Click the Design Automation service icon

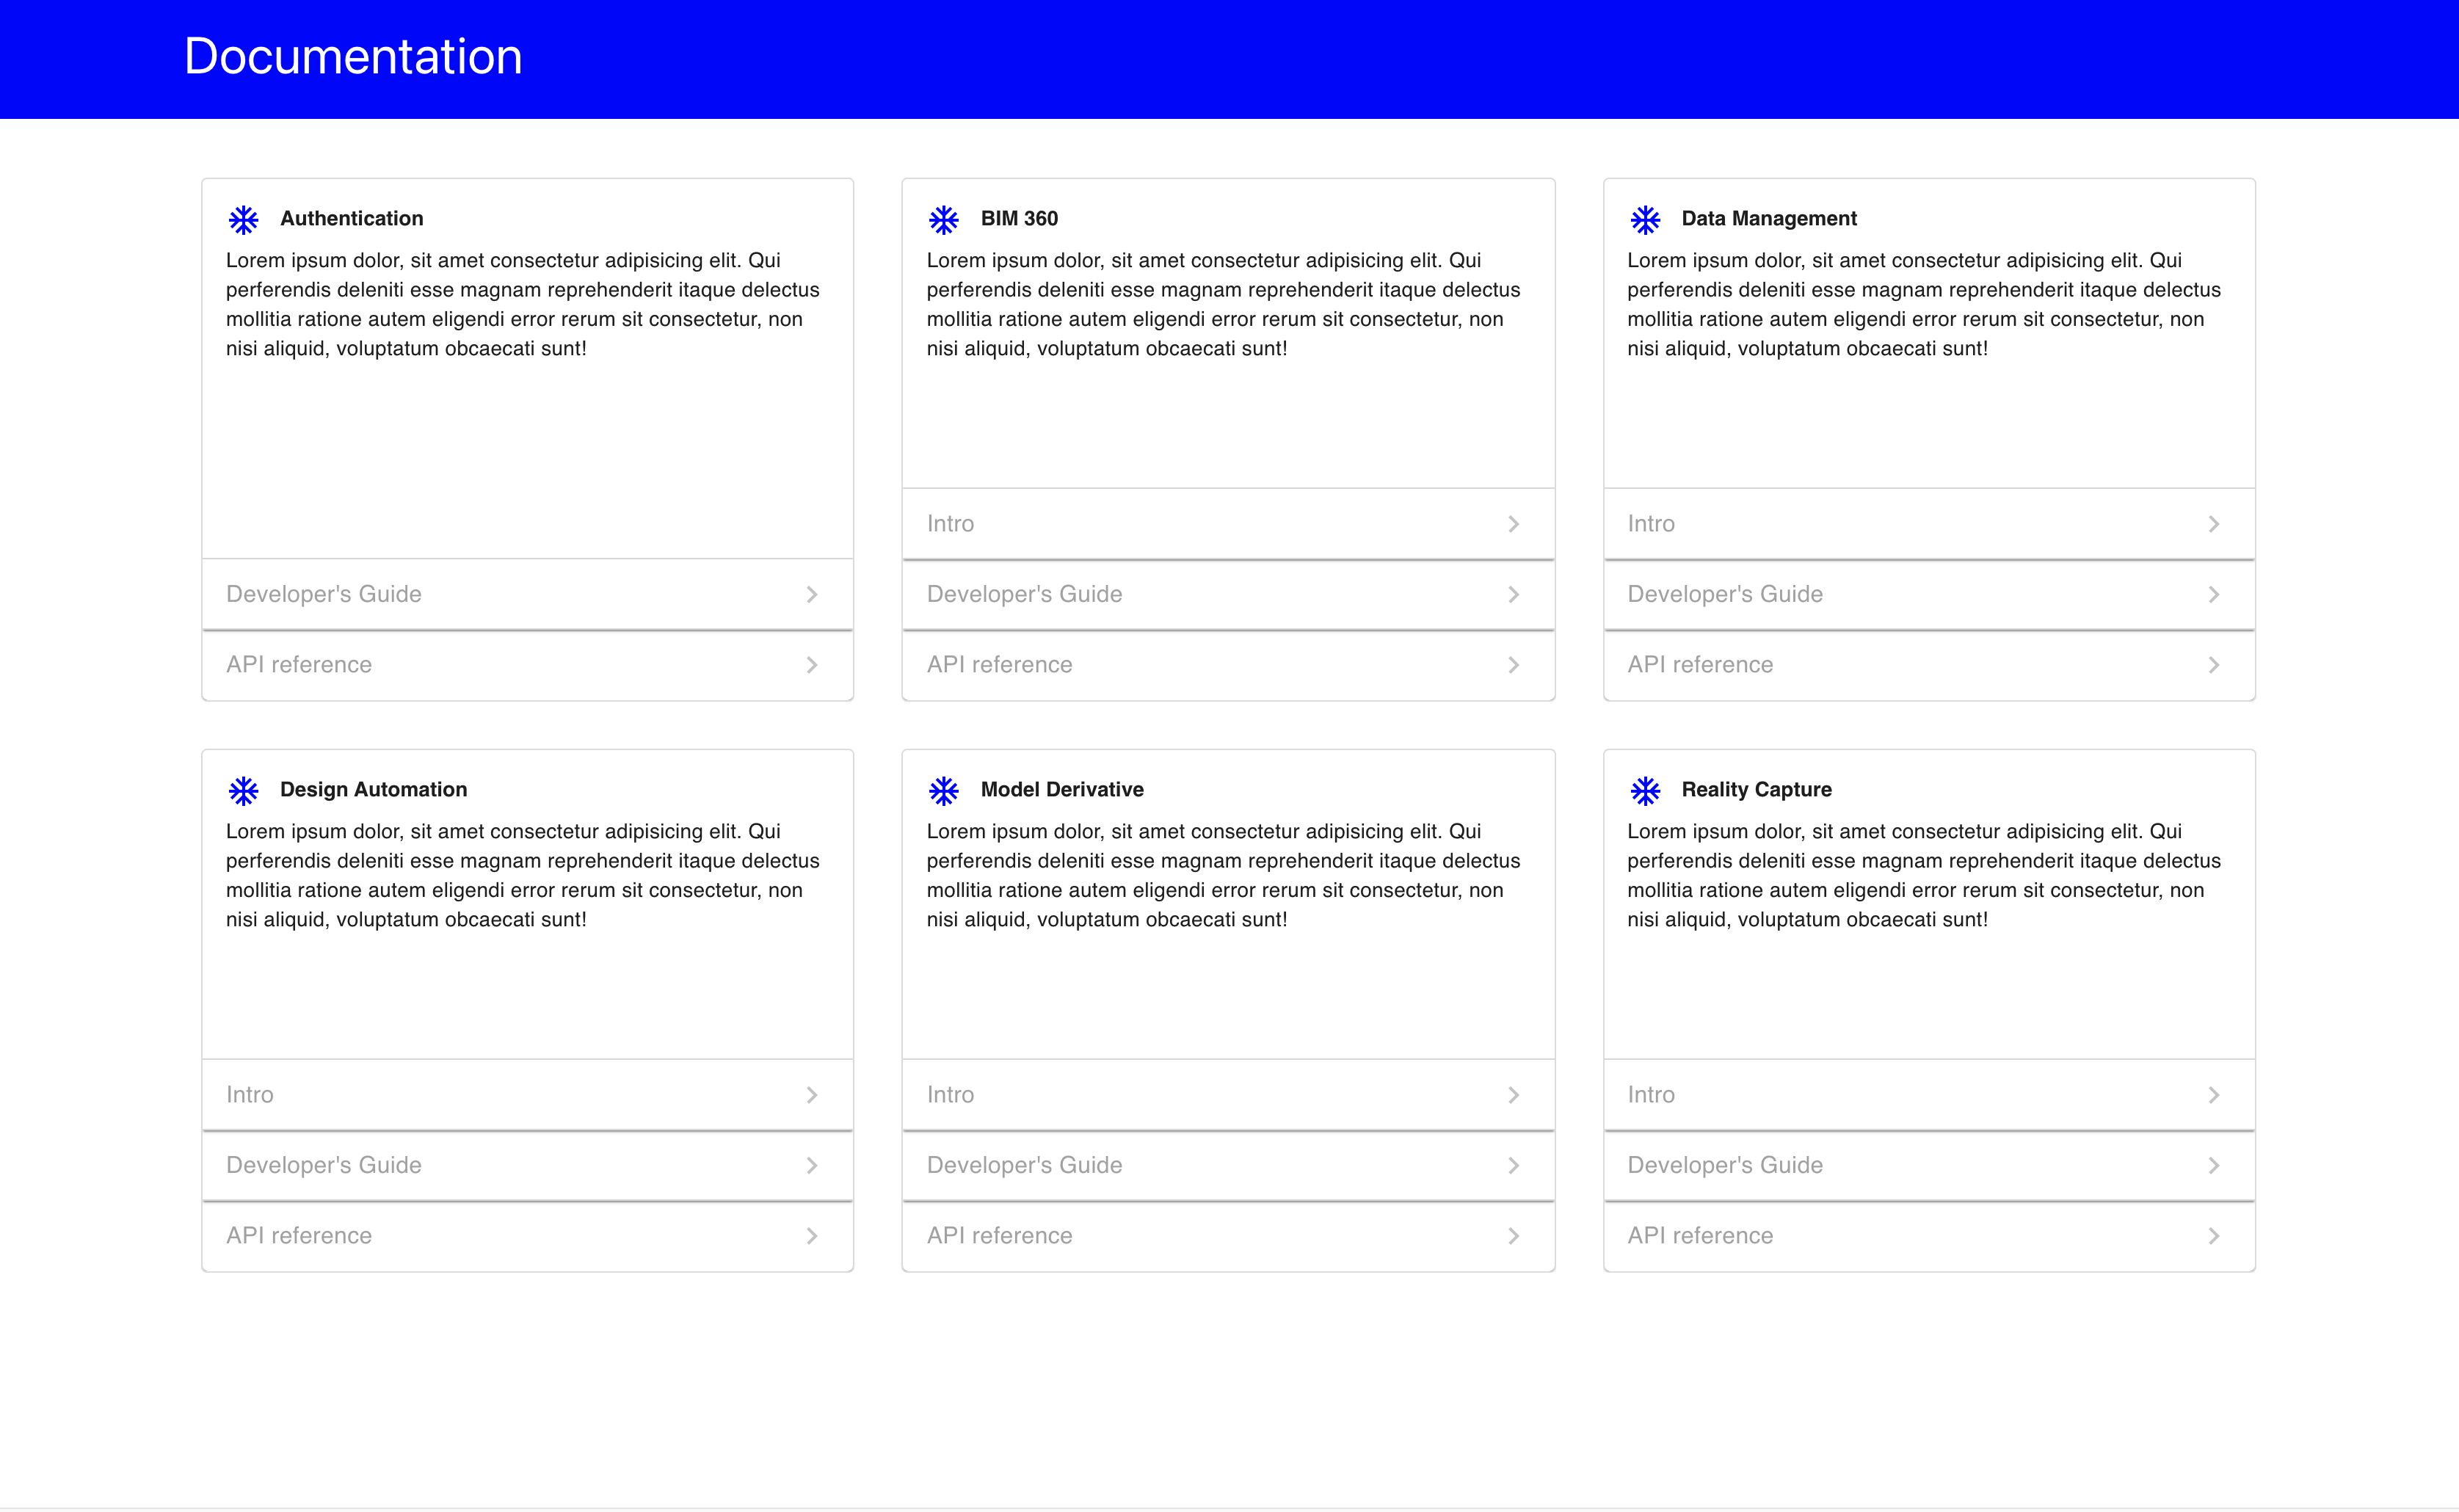[243, 789]
